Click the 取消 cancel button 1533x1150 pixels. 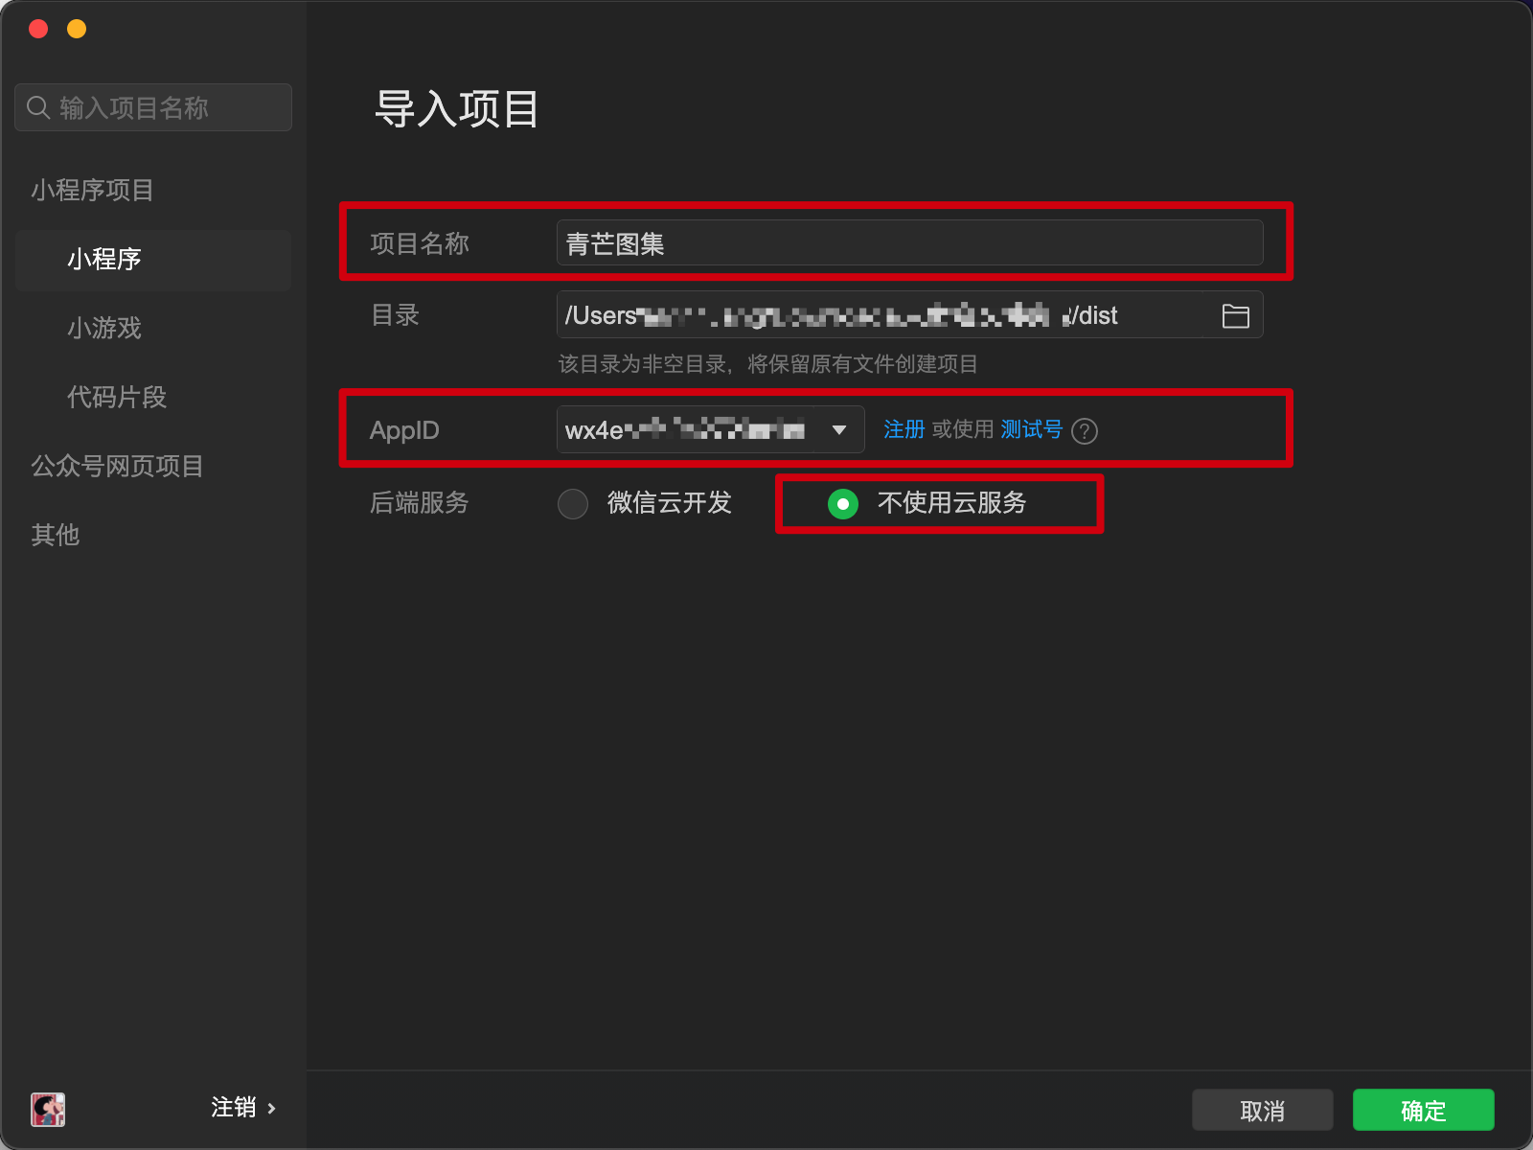coord(1262,1110)
